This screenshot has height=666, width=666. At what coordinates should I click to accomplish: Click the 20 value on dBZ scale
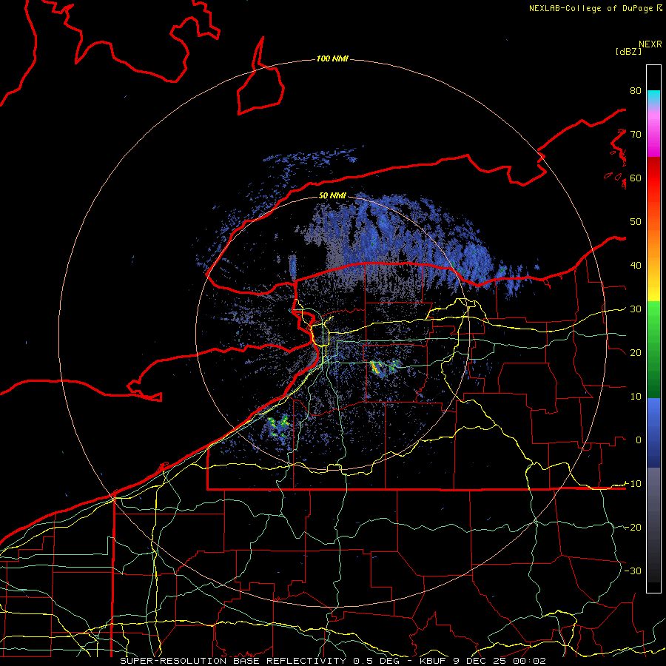click(x=636, y=352)
